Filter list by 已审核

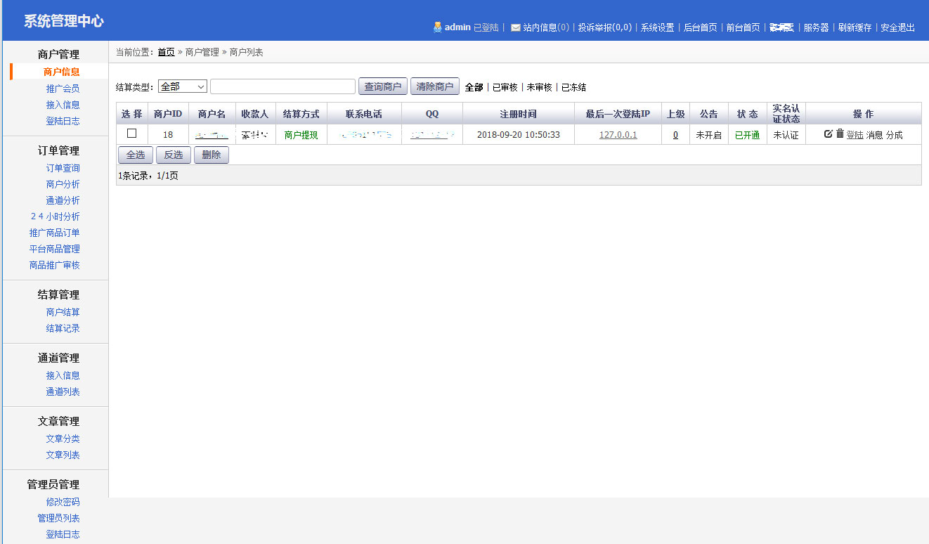pos(505,87)
